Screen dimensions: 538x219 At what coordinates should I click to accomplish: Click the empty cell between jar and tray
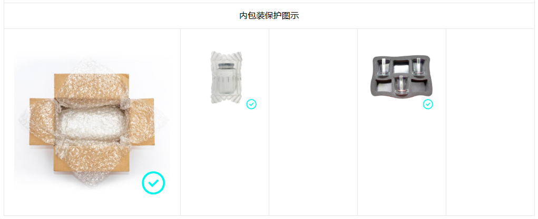(x=313, y=122)
